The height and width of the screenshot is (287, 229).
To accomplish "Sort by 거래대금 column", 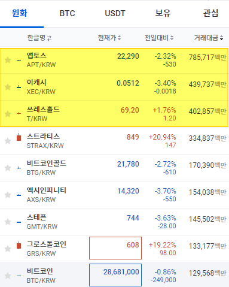I will pyautogui.click(x=209, y=38).
